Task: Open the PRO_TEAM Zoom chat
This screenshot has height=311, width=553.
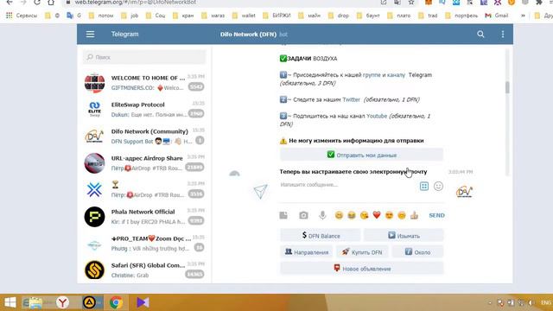Action: (x=144, y=244)
